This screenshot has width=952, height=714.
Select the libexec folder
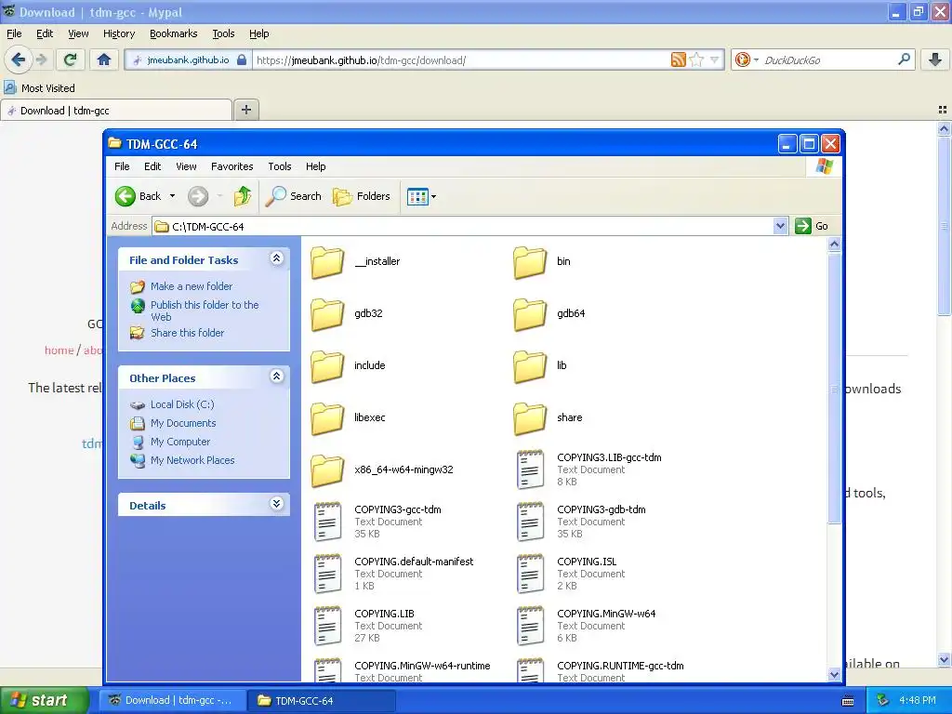coord(349,417)
